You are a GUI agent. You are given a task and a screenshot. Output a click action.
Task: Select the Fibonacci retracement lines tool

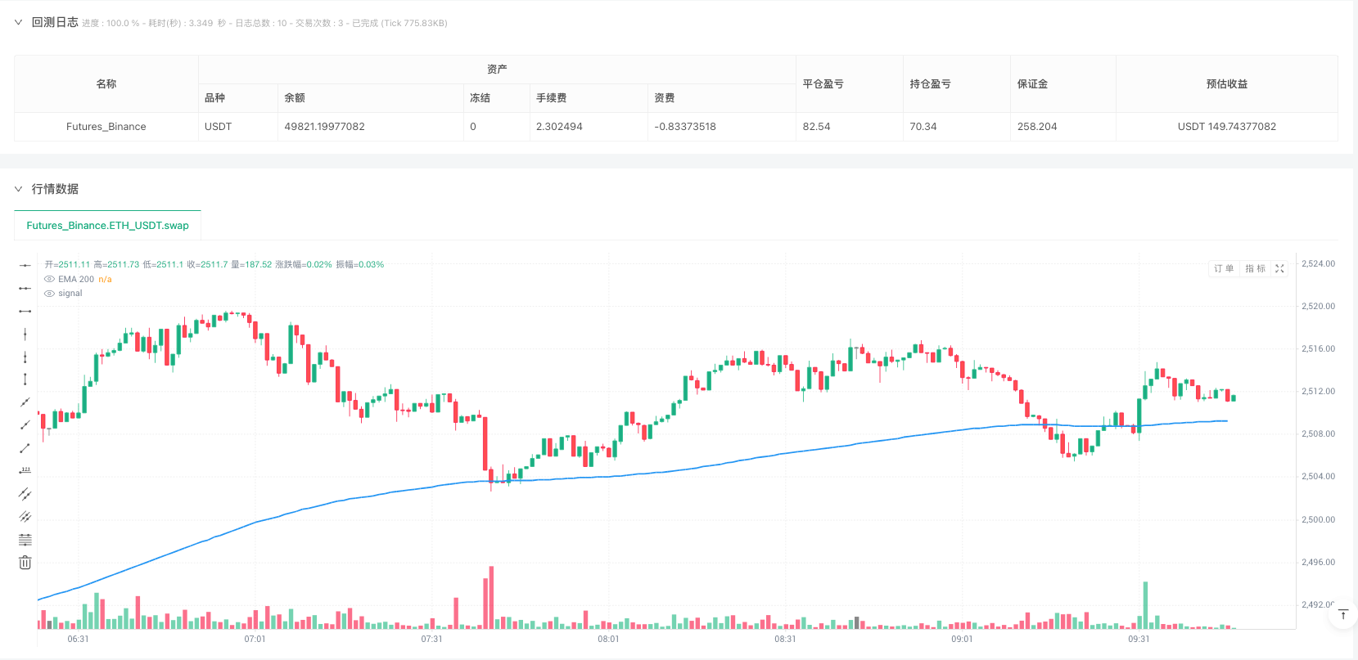25,540
